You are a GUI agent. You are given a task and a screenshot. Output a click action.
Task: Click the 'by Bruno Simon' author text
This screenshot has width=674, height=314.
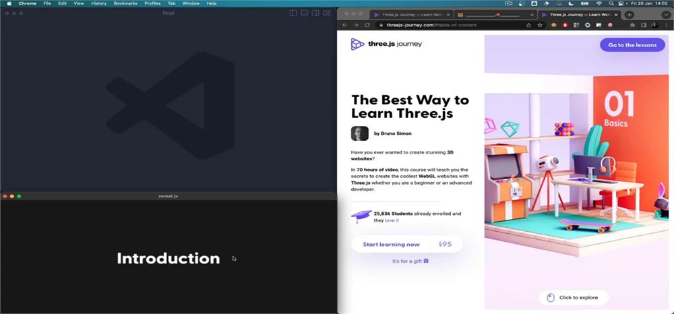pyautogui.click(x=392, y=133)
